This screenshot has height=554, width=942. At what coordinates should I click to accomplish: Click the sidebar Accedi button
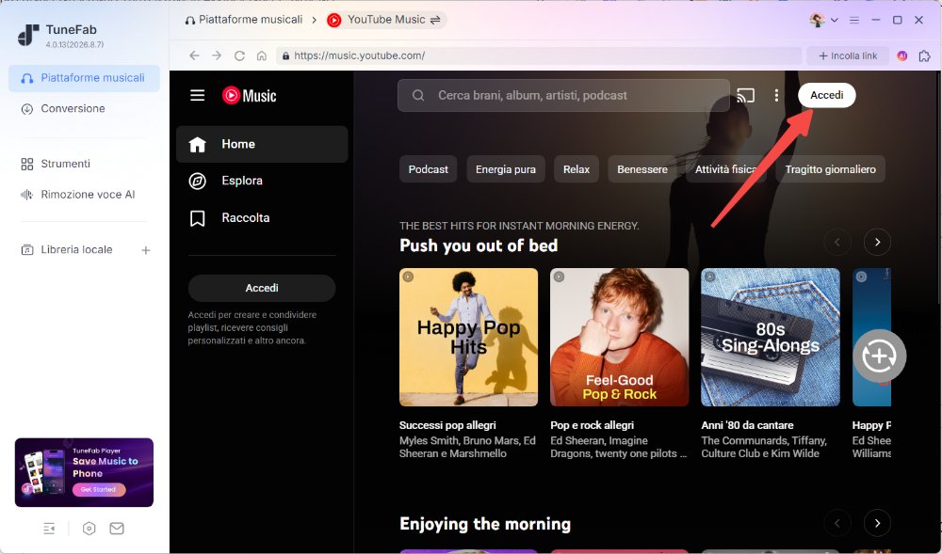(262, 288)
